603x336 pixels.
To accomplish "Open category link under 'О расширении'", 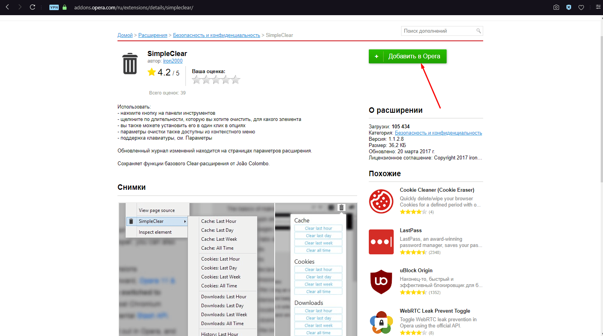I will pos(438,133).
